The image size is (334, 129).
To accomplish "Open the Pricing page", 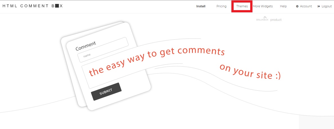I will pyautogui.click(x=222, y=6).
